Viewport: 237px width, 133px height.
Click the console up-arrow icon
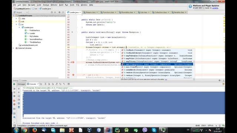tap(19, 89)
